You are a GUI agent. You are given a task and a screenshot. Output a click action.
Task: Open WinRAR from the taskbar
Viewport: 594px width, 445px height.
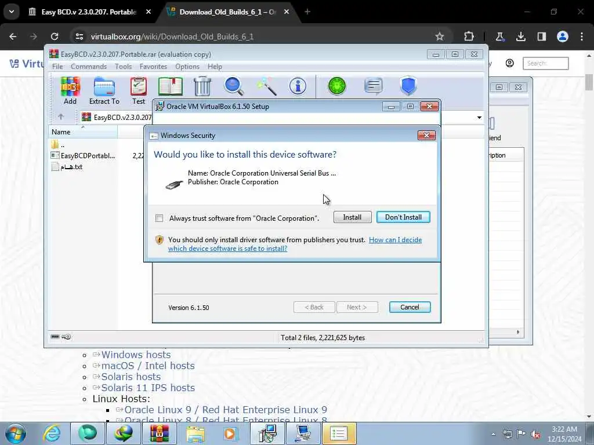[159, 433]
